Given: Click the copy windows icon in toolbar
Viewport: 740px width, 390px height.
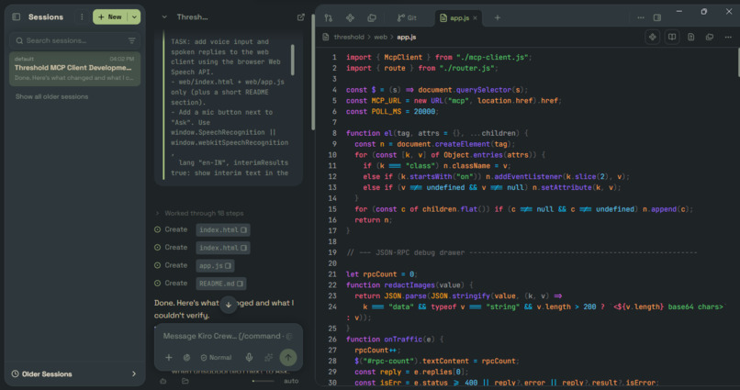Looking at the screenshot, I should (x=710, y=37).
